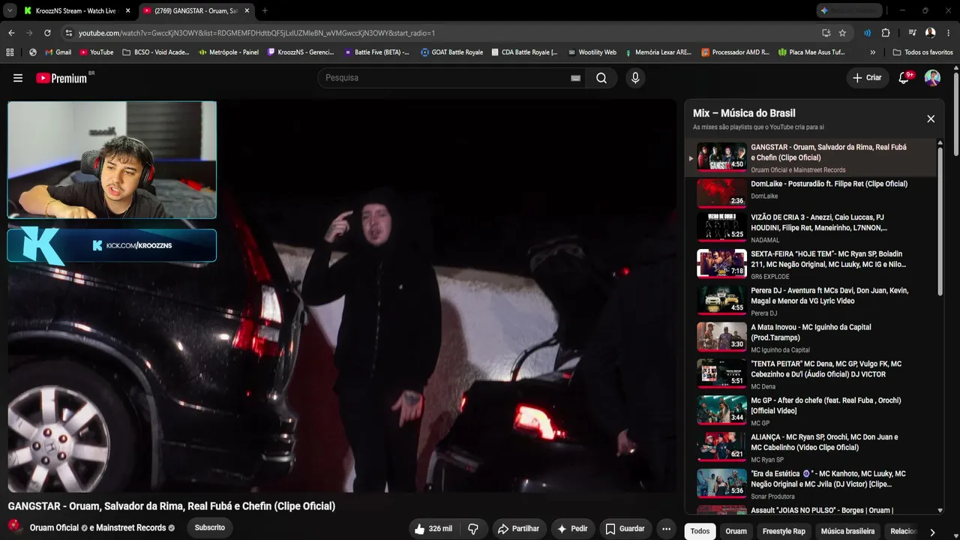Open the Chrome profile avatar
960x540 pixels.
pos(930,33)
